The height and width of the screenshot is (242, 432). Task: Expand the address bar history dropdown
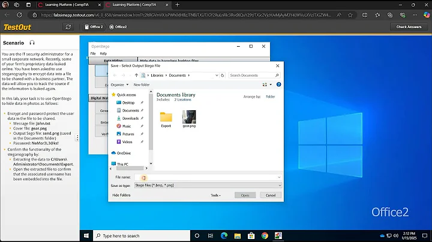point(217,75)
